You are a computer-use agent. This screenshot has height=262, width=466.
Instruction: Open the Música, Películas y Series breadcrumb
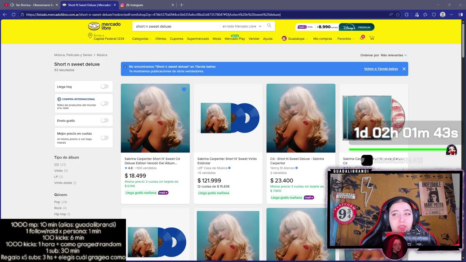73,55
